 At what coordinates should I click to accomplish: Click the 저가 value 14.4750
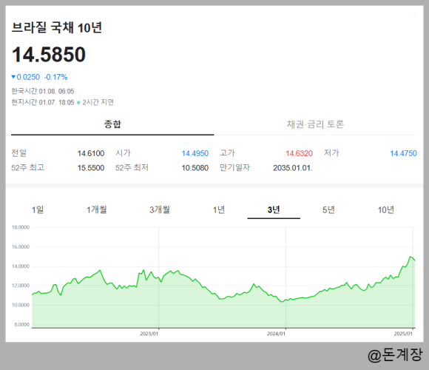(403, 153)
